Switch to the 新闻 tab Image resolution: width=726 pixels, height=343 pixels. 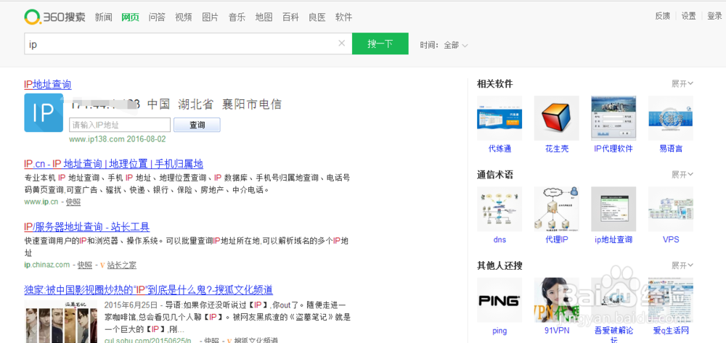(104, 17)
